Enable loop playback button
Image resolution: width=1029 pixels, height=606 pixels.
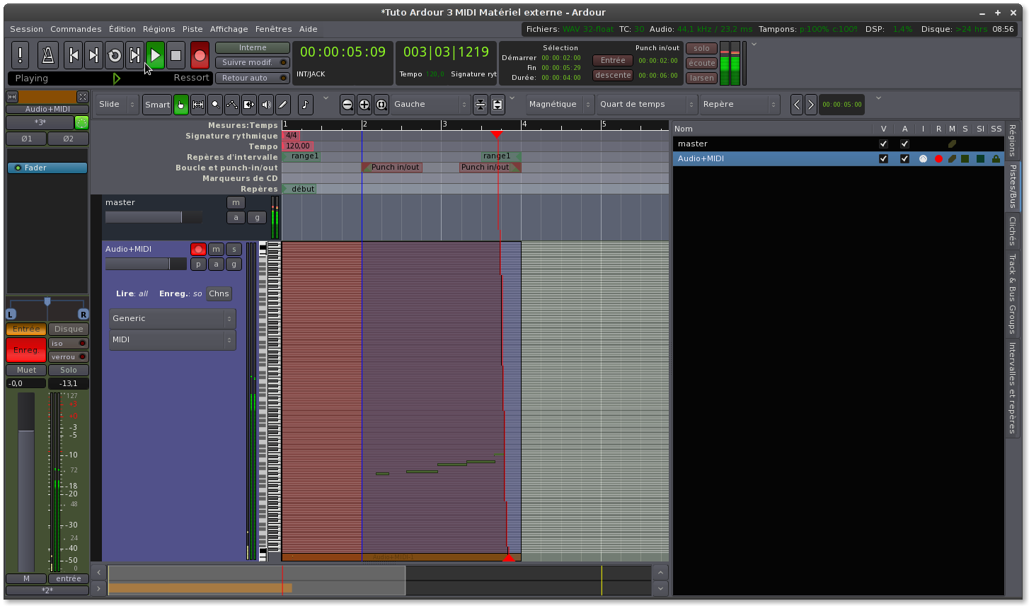coord(115,55)
